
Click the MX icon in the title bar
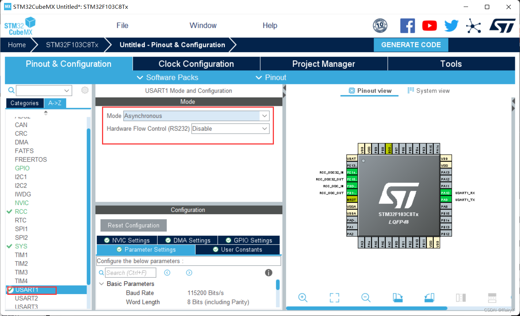(x=8, y=7)
